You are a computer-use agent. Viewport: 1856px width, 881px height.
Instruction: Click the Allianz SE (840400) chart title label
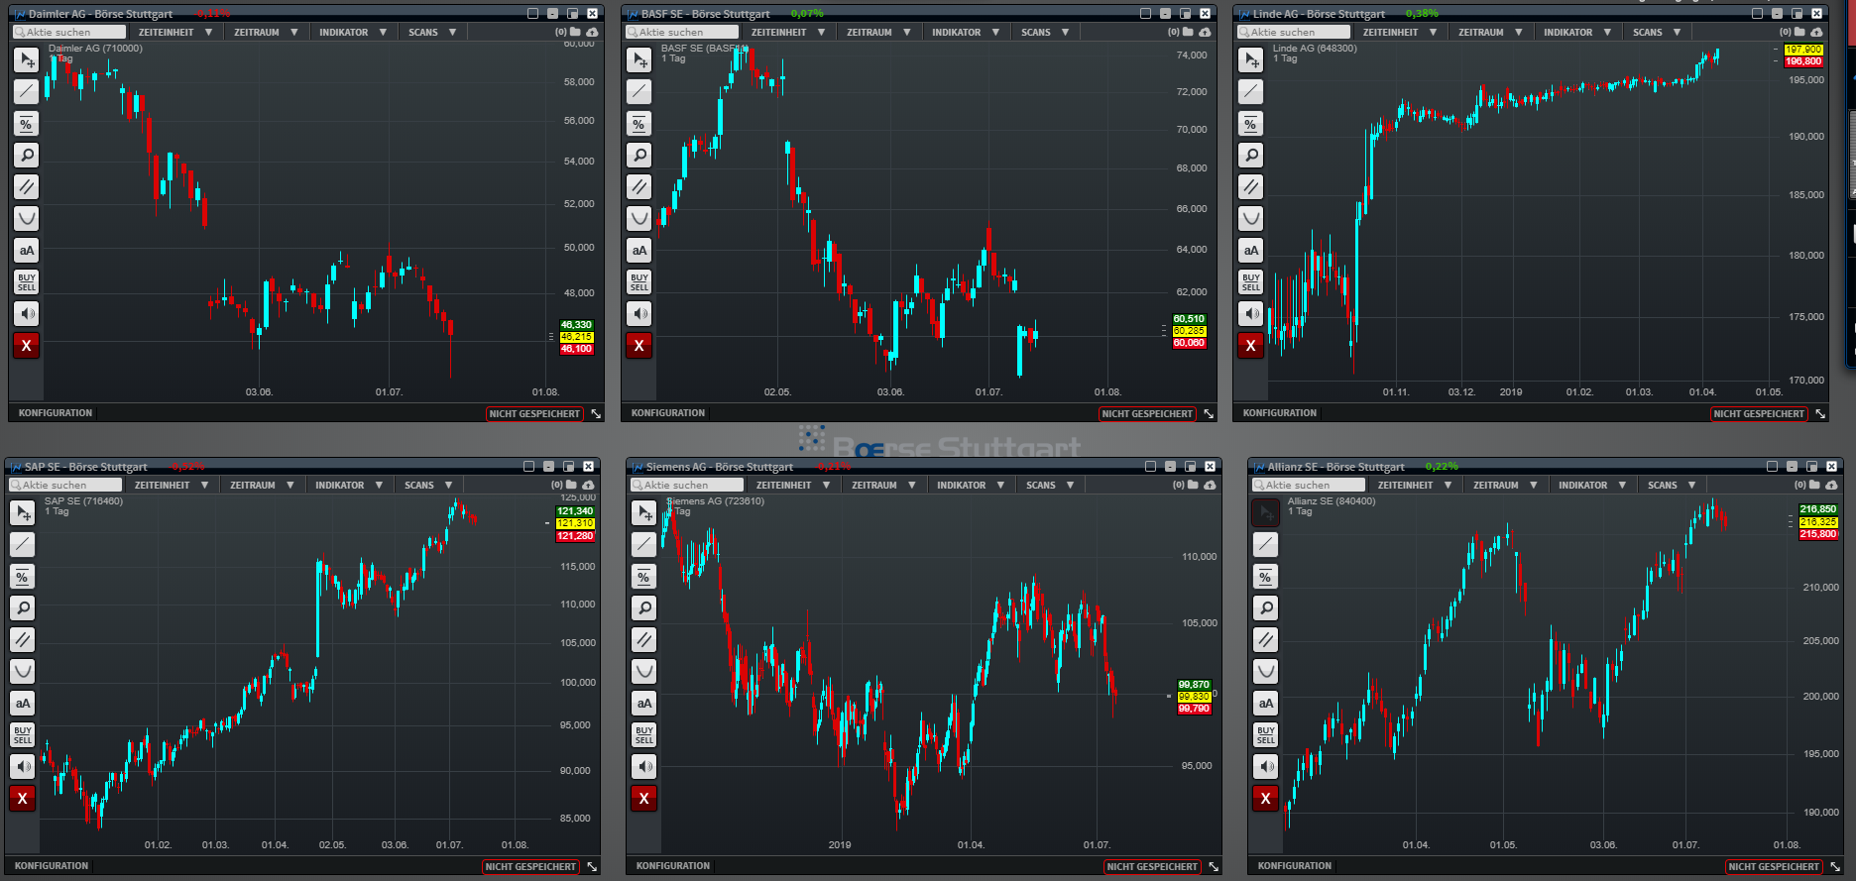pyautogui.click(x=1332, y=501)
